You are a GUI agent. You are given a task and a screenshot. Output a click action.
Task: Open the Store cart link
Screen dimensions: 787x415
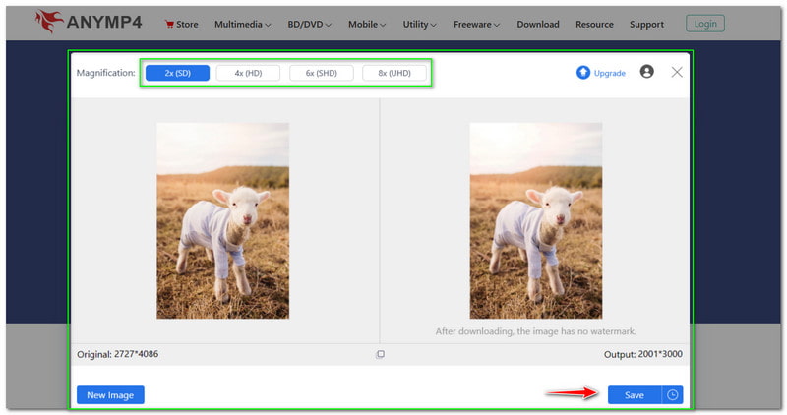click(181, 24)
